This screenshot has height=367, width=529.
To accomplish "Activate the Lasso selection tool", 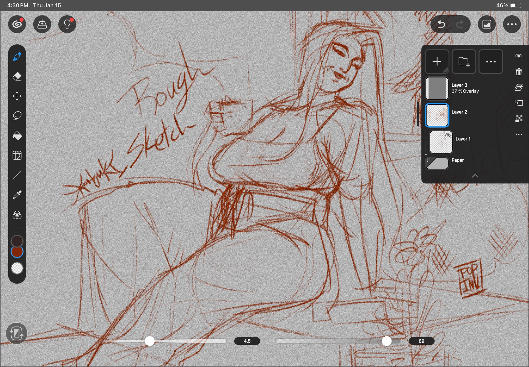I will (17, 116).
